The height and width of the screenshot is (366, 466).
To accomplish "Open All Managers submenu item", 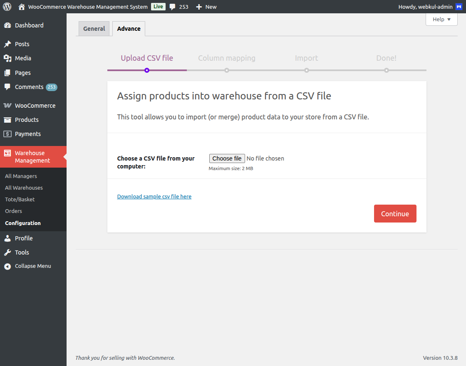I will coord(21,176).
